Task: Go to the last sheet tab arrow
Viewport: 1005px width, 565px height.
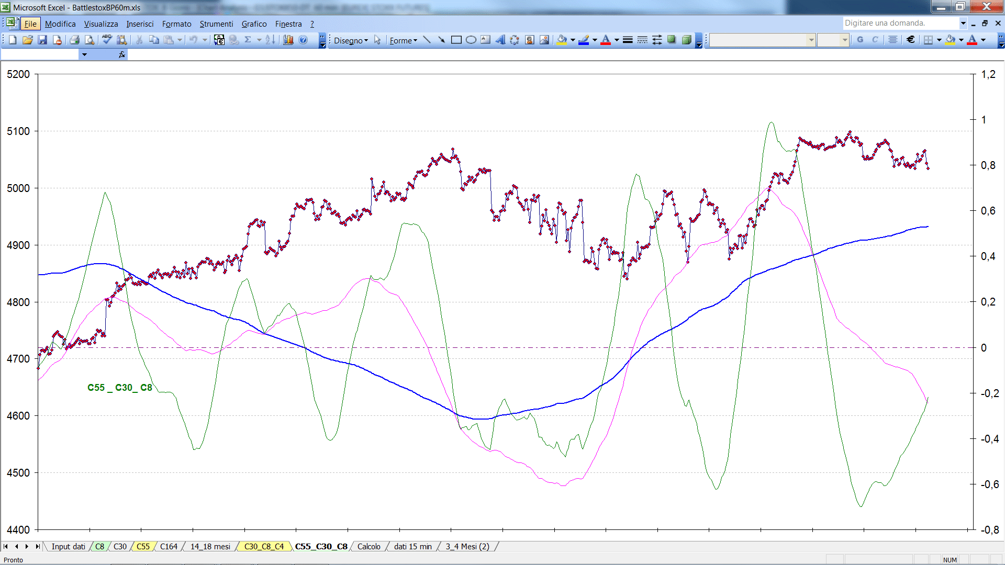Action: [x=37, y=546]
